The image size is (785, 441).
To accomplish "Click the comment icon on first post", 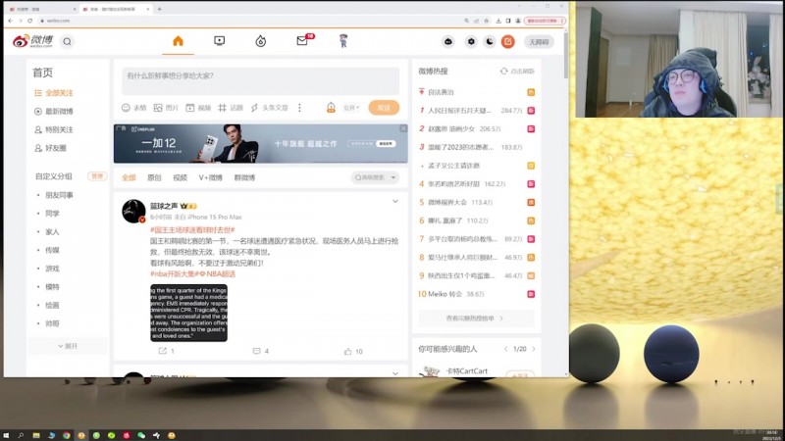I will point(256,351).
